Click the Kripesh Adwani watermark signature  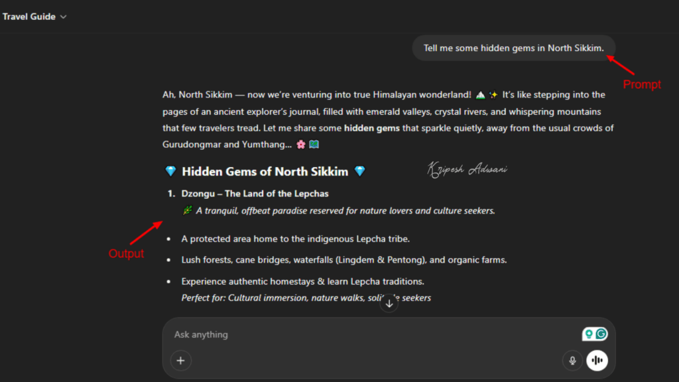(467, 170)
